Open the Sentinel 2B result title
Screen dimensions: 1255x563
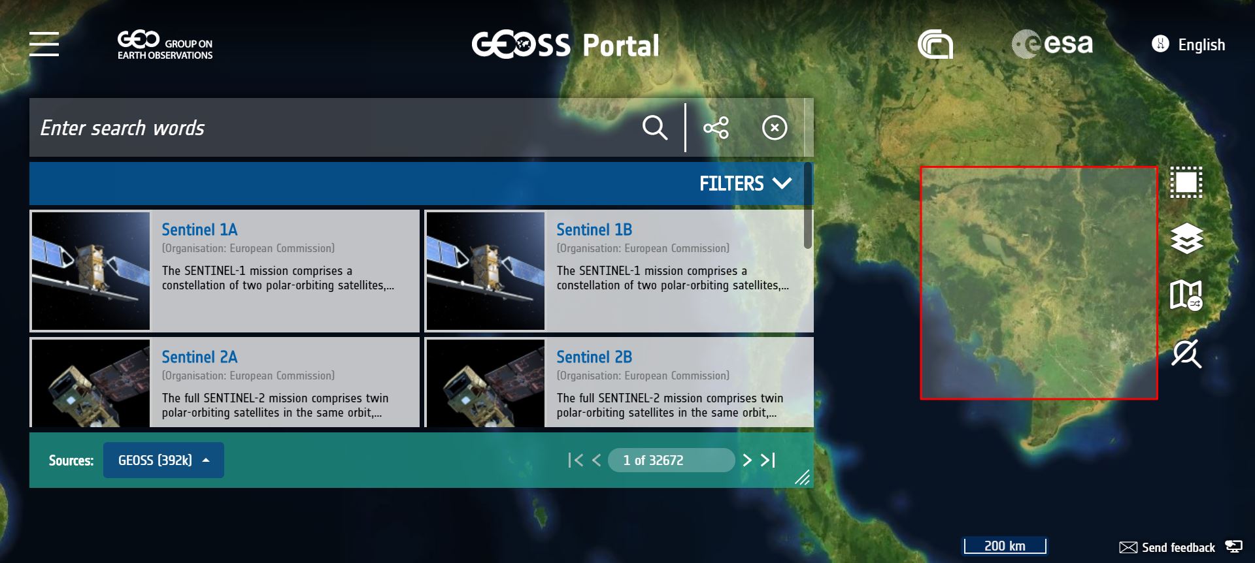point(594,357)
